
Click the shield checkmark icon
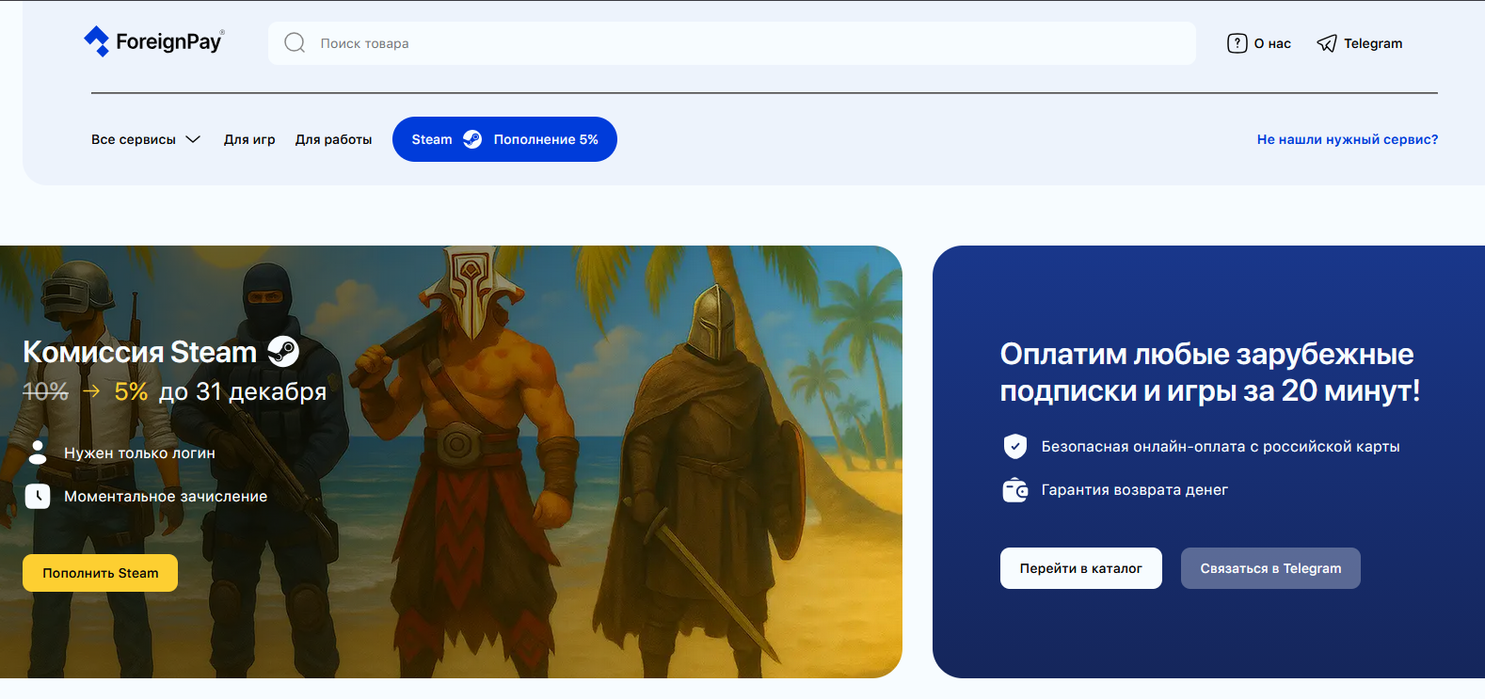pyautogui.click(x=1014, y=446)
